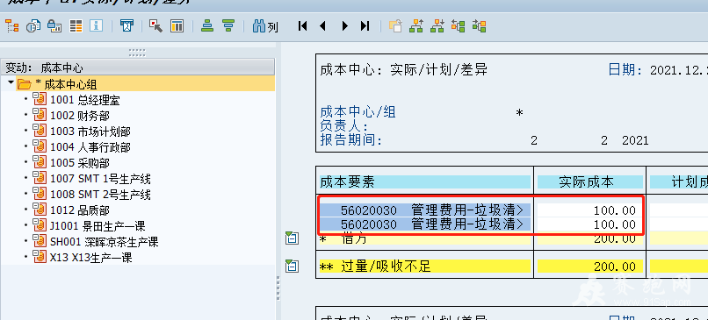Click 200.00 value in 过量/吸收不足 row
Image resolution: width=708 pixels, height=320 pixels.
pos(615,267)
